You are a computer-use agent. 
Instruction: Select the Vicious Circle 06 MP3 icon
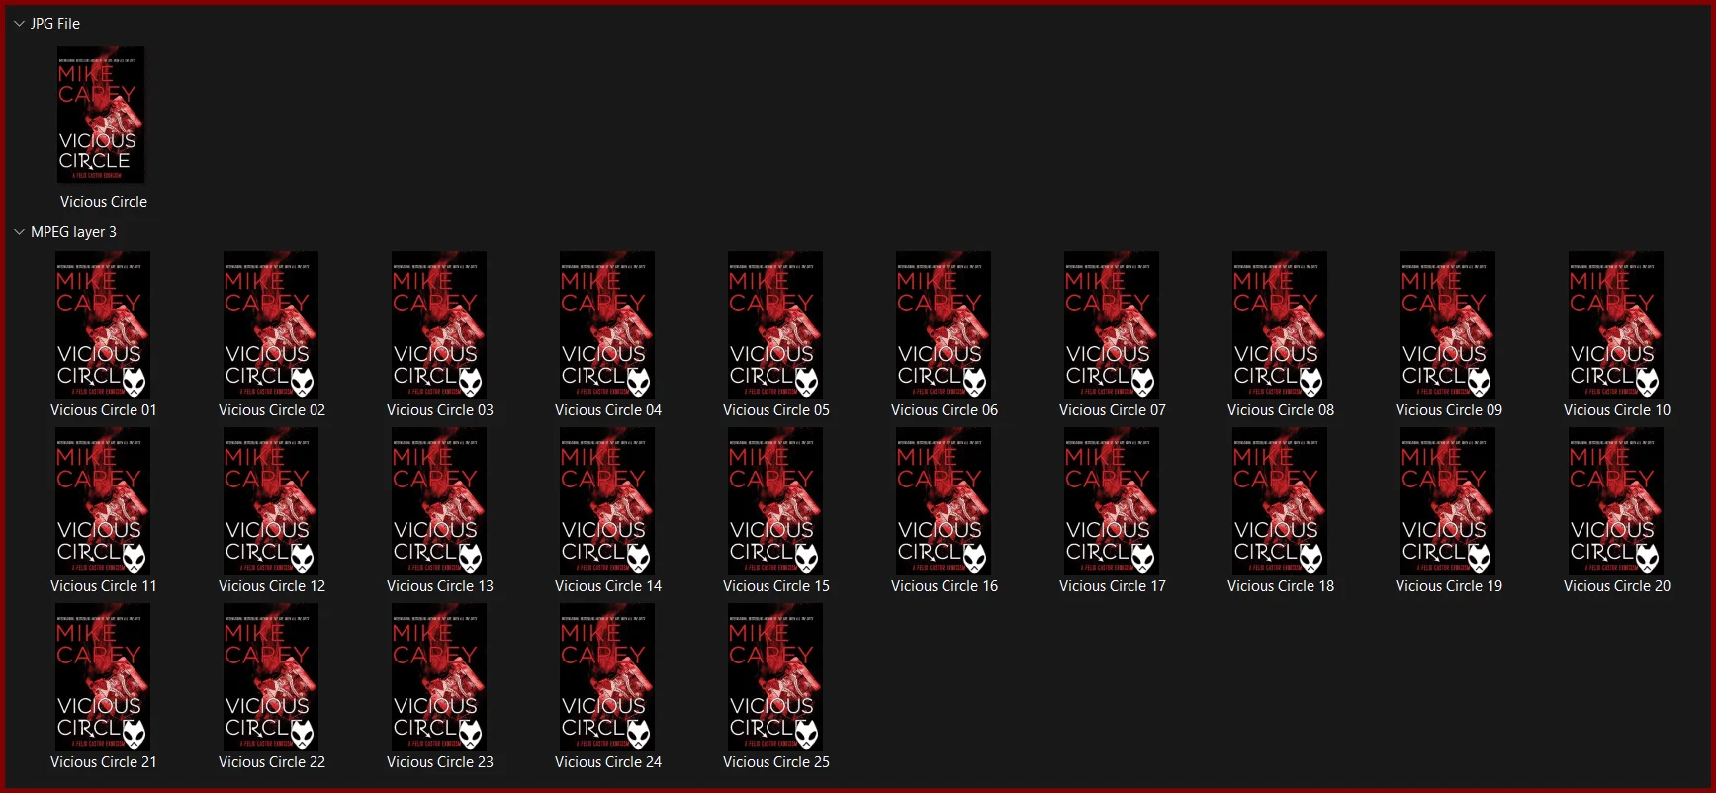coord(944,325)
